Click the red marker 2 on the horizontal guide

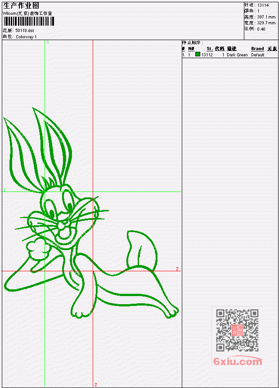coord(177,269)
